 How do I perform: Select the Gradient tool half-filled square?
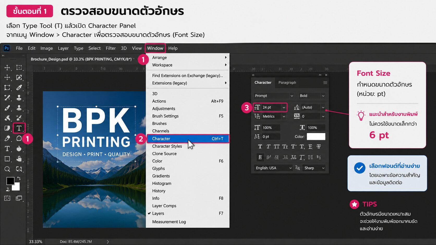click(7, 128)
